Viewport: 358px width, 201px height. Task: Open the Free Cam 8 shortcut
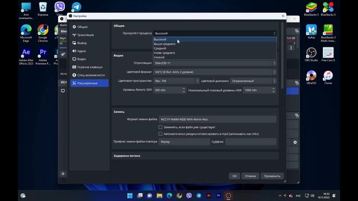(328, 55)
